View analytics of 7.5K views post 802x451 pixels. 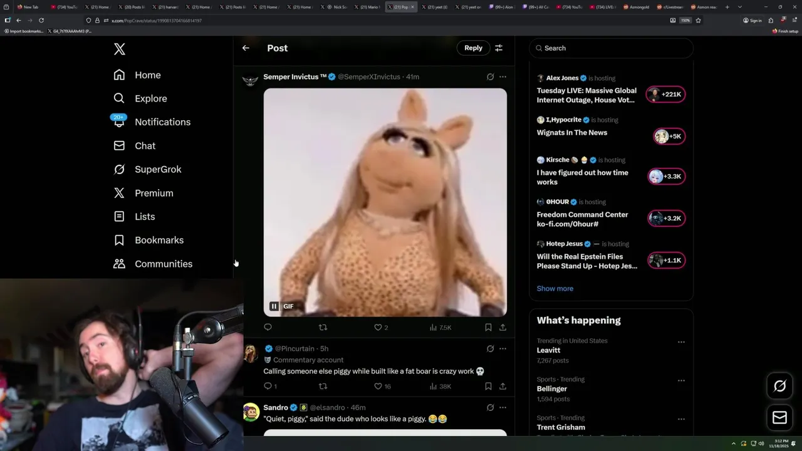point(440,328)
